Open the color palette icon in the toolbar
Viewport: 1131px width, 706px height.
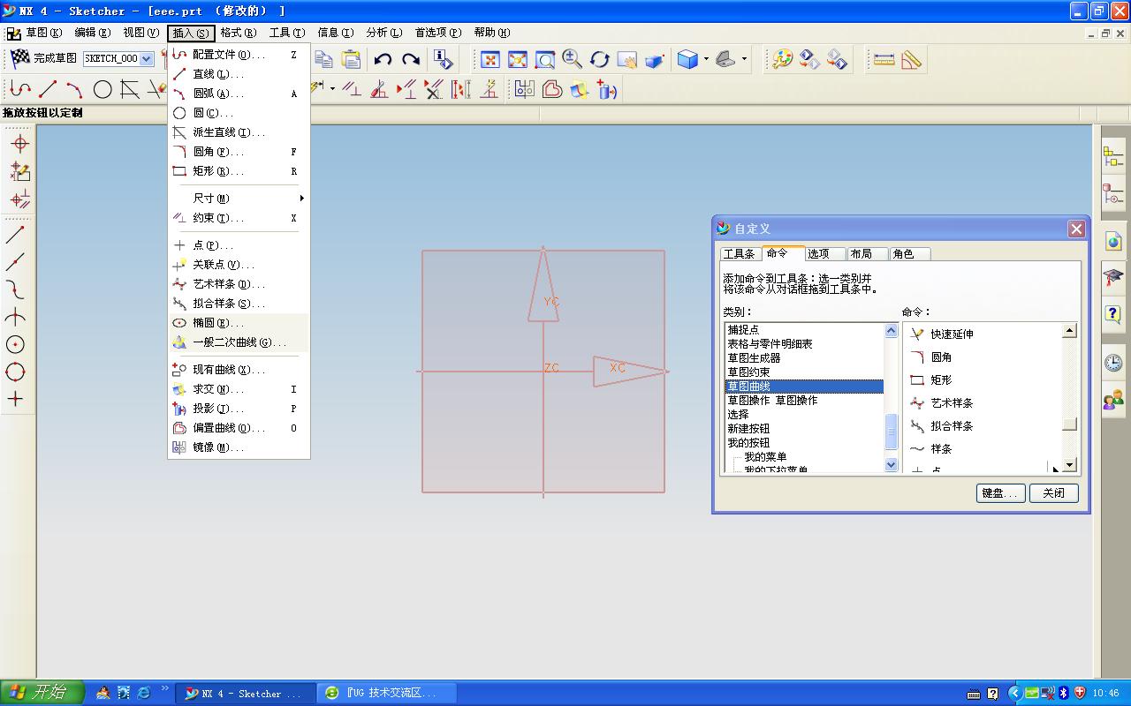782,59
